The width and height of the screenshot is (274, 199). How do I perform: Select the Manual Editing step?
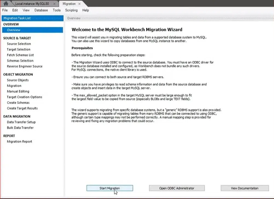click(x=18, y=91)
